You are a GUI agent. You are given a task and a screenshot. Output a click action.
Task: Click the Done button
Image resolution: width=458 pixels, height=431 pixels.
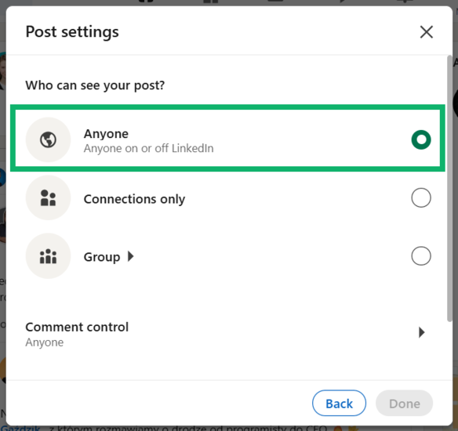coord(404,404)
